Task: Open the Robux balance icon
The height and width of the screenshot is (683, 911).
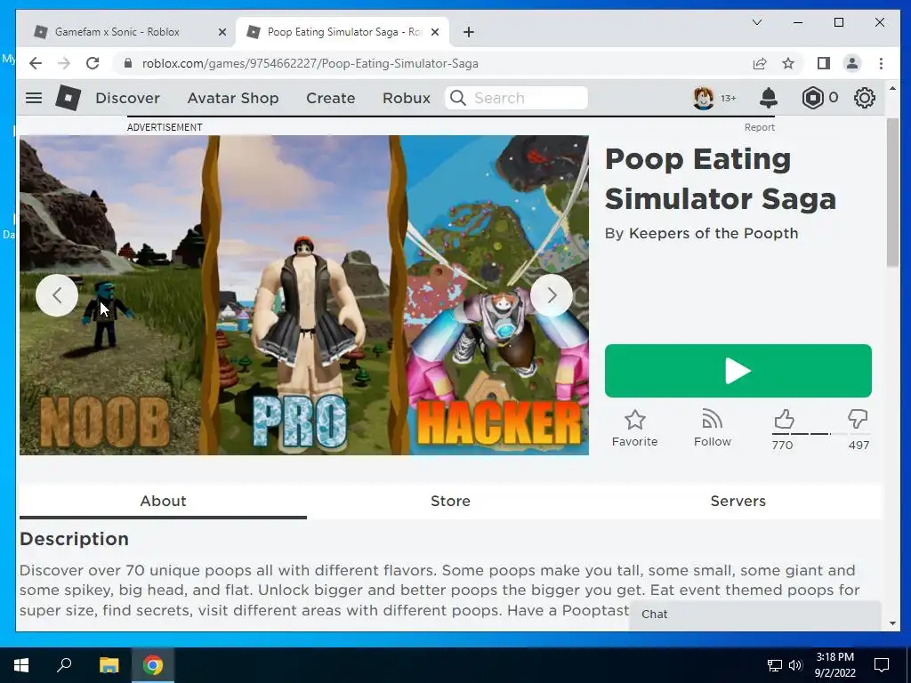Action: [812, 98]
